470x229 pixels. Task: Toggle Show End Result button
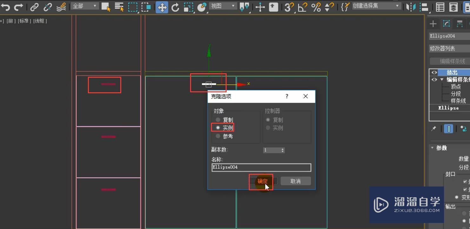tap(448, 129)
